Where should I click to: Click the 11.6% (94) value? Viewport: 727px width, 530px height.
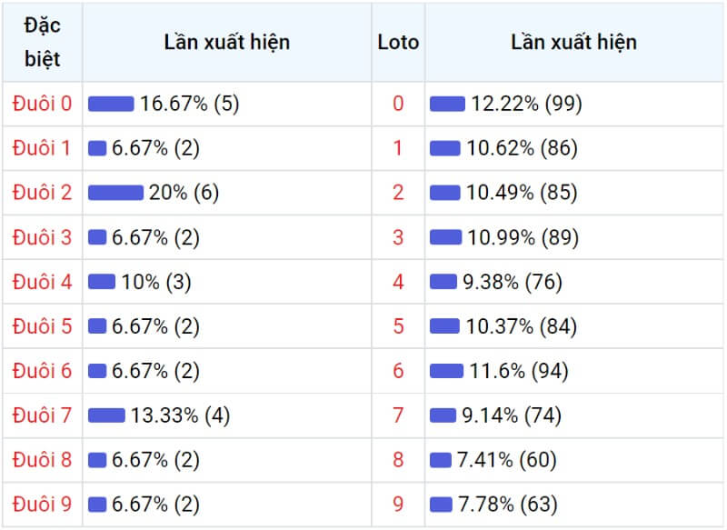(519, 371)
